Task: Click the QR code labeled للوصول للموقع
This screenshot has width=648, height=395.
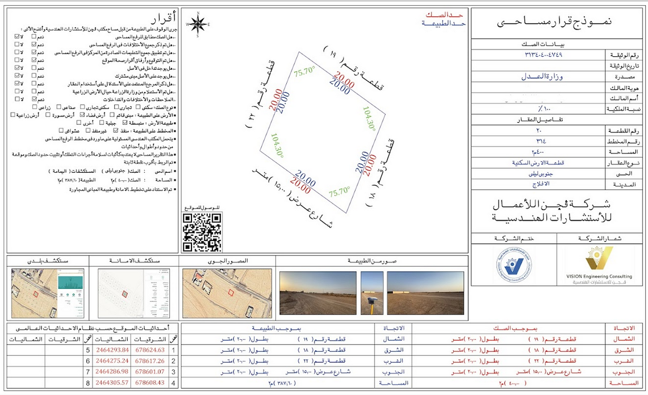Action: point(202,232)
